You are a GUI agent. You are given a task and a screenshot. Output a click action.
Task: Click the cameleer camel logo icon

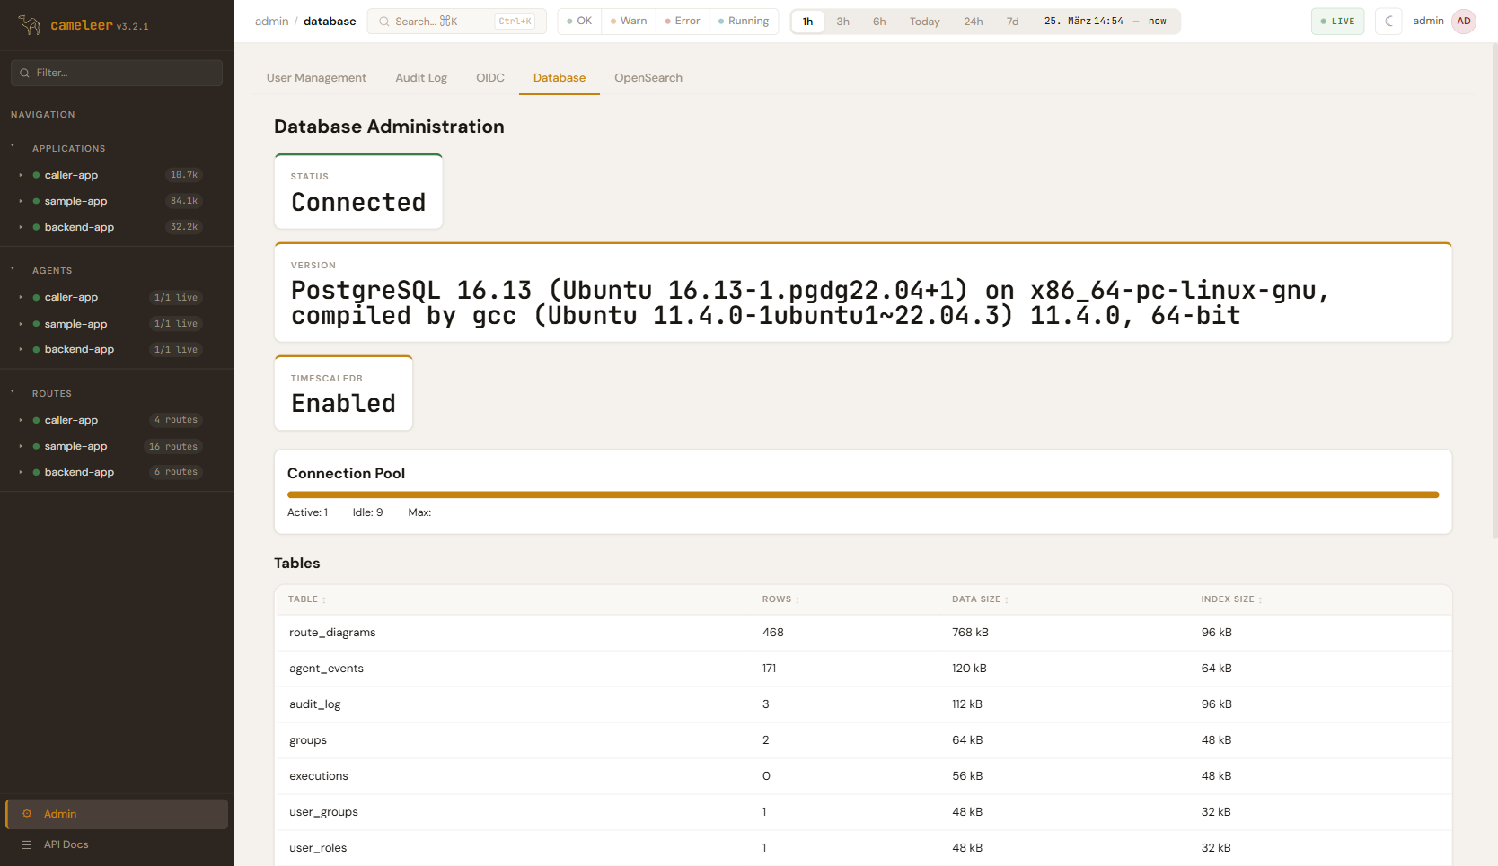coord(30,25)
